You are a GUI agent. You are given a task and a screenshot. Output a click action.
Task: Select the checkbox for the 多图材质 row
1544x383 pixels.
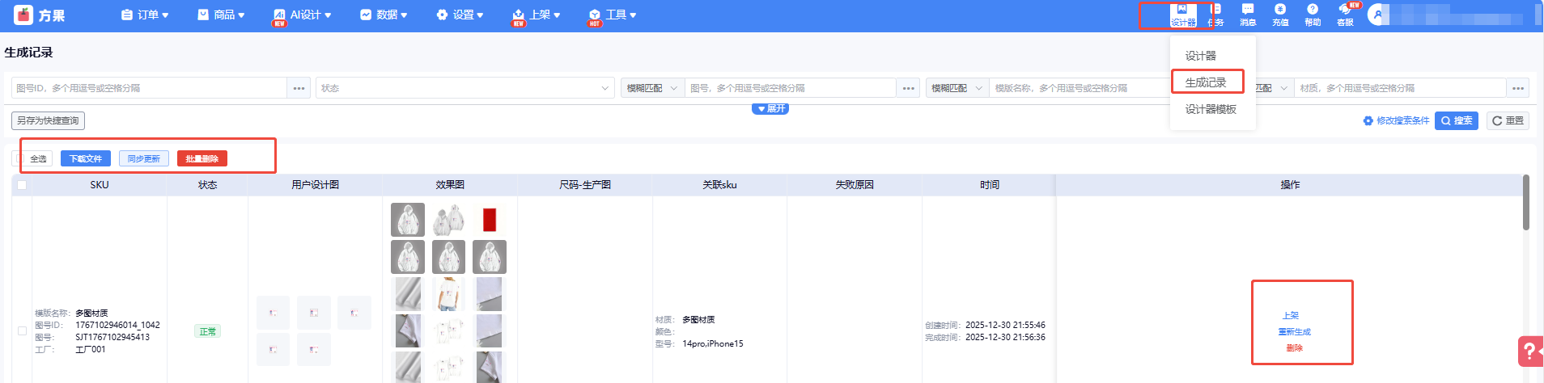tap(22, 330)
